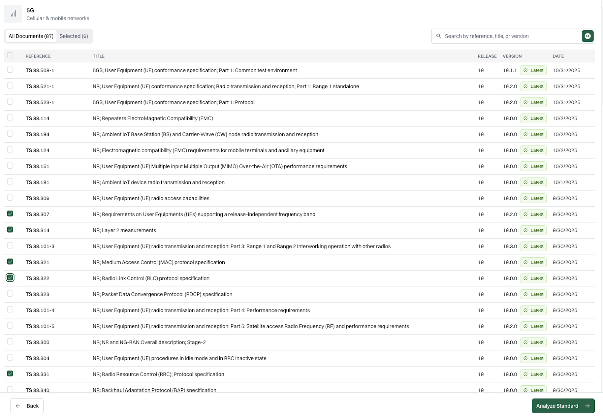Switch to Selected (6) tab
This screenshot has width=603, height=417.
[74, 36]
